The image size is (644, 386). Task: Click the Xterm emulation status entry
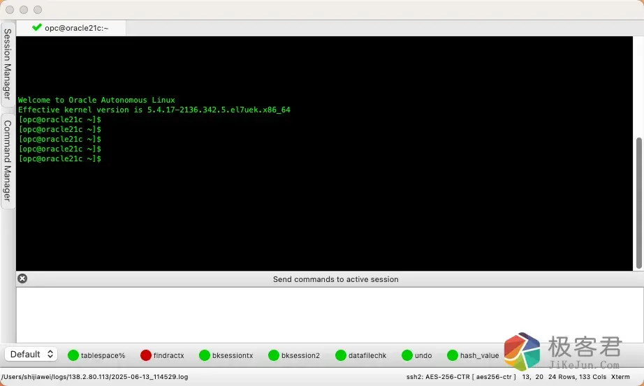(x=620, y=376)
